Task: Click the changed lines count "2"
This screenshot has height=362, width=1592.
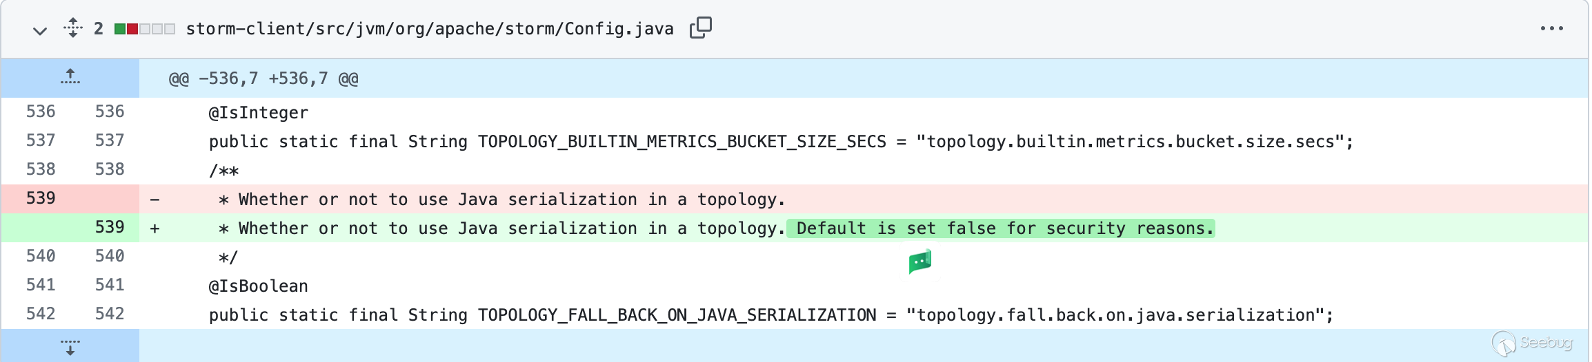Action: pyautogui.click(x=99, y=29)
